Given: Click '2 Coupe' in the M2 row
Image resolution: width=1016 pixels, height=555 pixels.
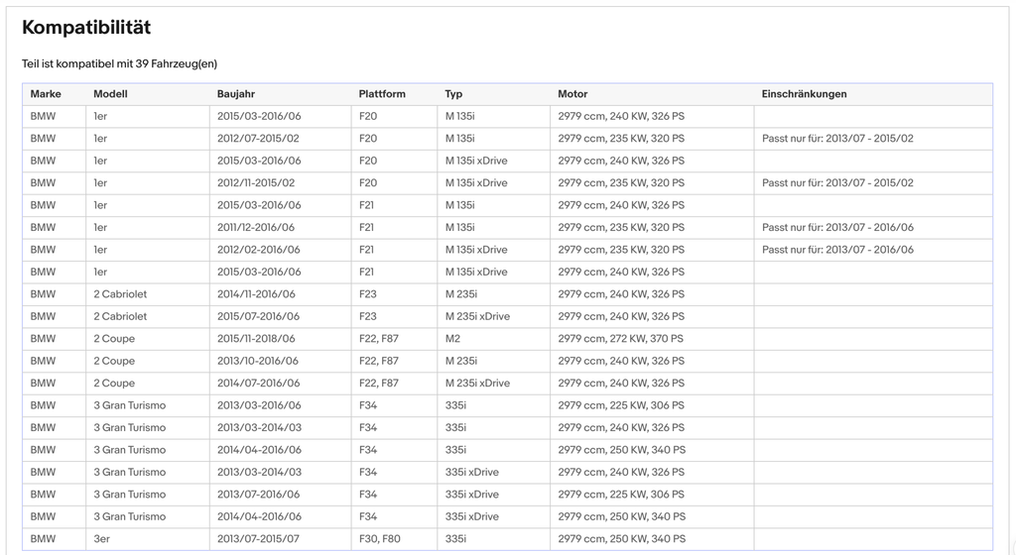Looking at the screenshot, I should click(x=114, y=339).
